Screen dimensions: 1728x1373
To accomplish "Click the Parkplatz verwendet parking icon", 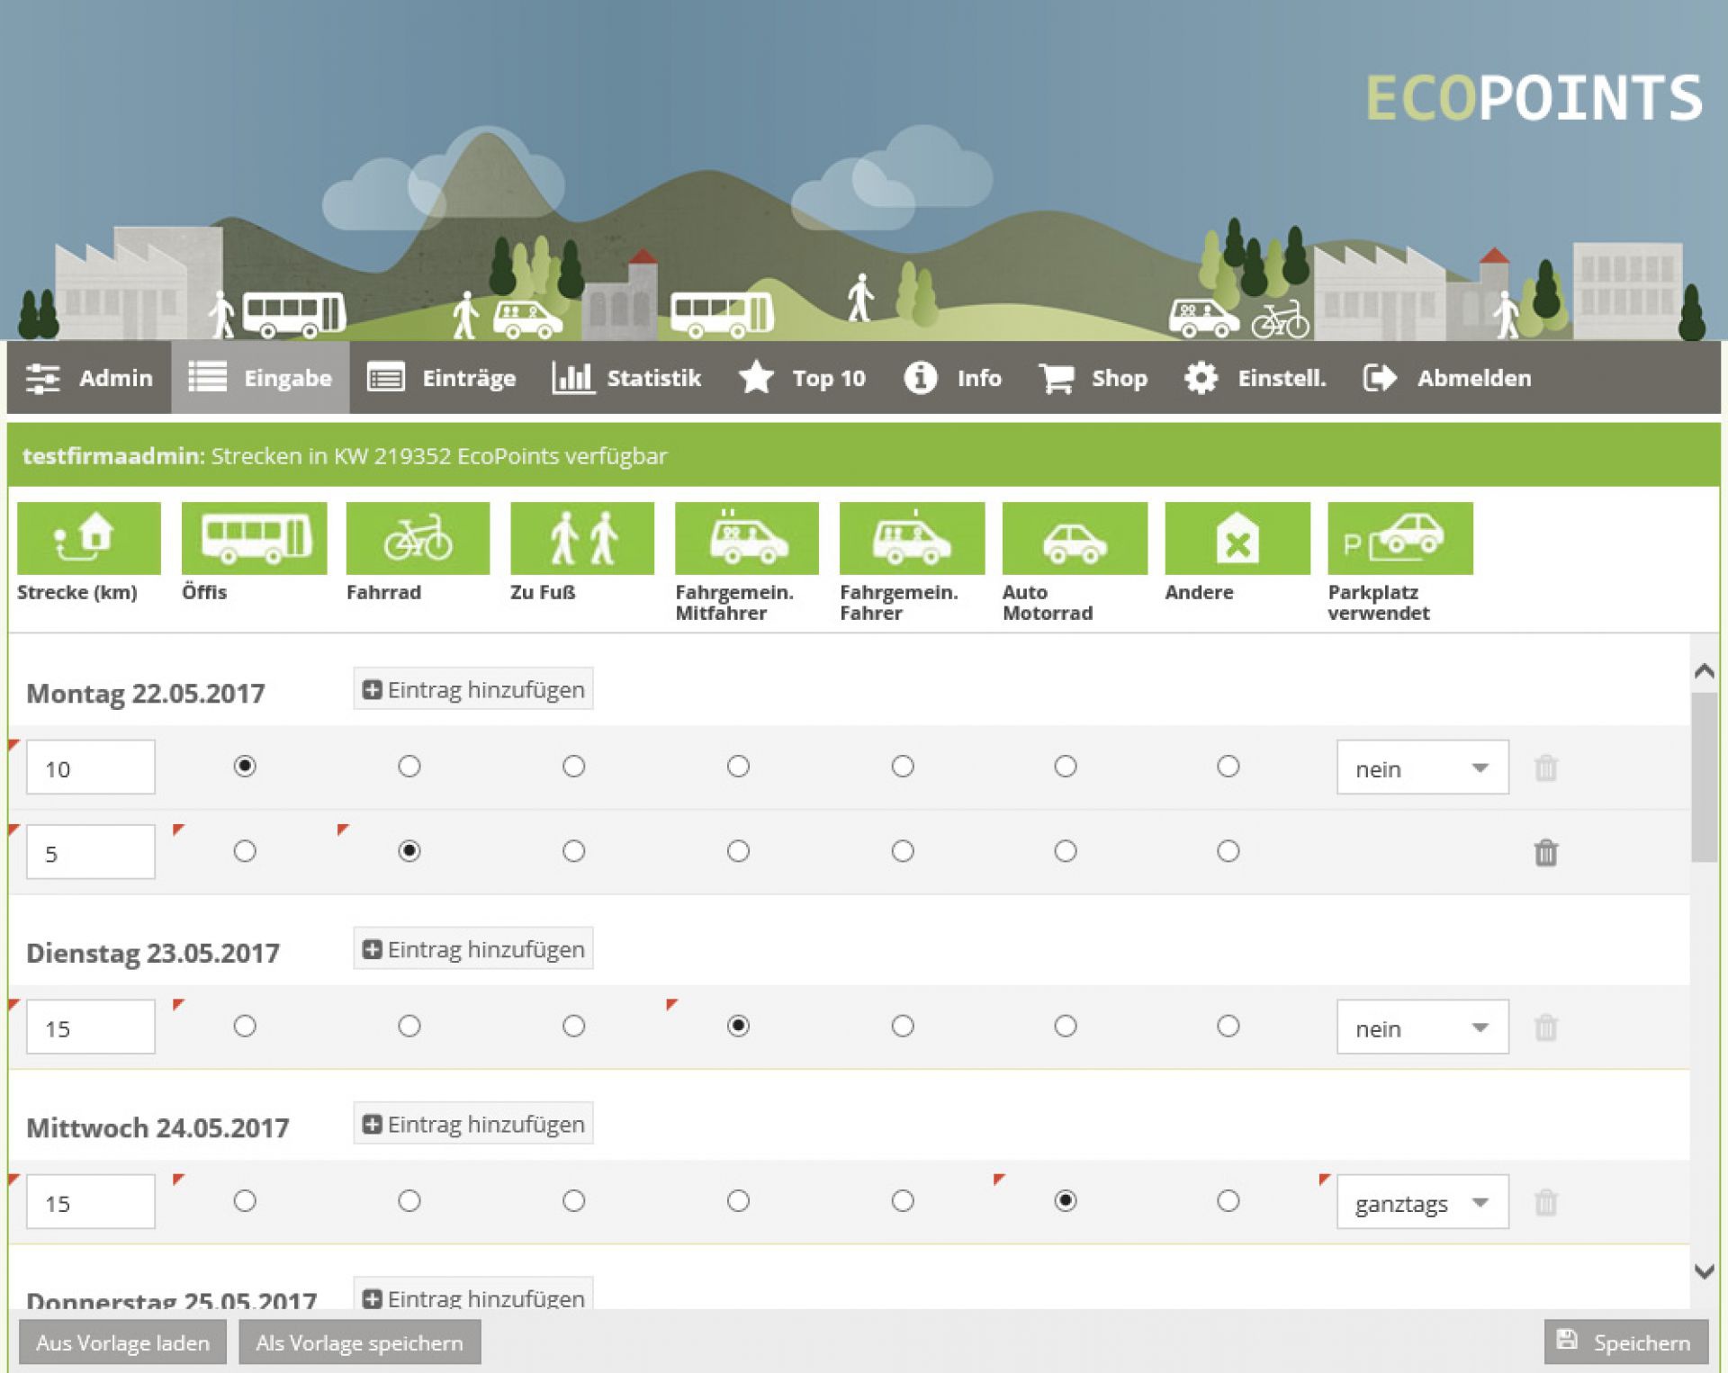I will pyautogui.click(x=1400, y=538).
